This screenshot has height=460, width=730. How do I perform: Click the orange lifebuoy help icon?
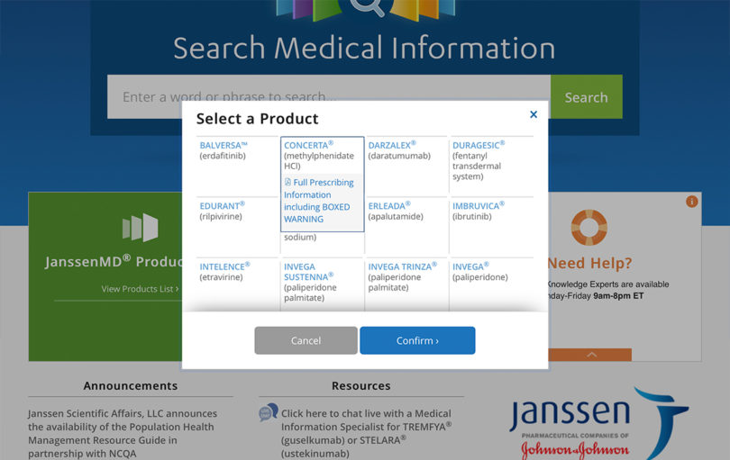589,228
